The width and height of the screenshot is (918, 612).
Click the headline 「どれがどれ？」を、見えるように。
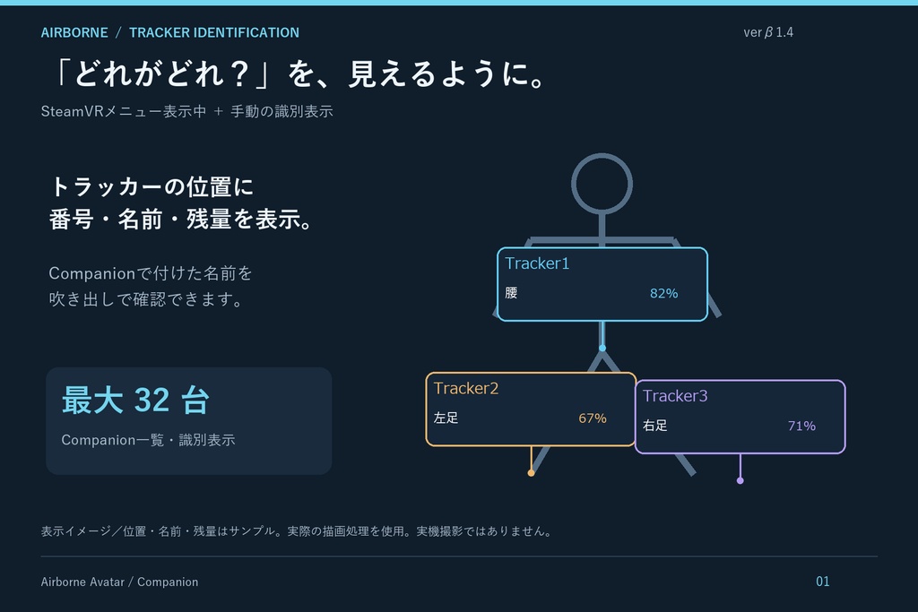299,74
